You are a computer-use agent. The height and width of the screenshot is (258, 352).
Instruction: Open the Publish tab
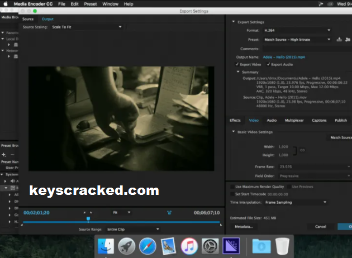coord(341,120)
